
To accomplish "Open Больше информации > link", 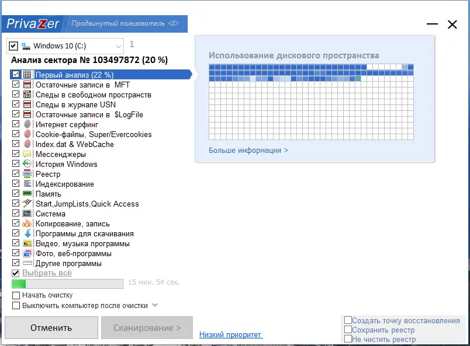I will [x=248, y=151].
